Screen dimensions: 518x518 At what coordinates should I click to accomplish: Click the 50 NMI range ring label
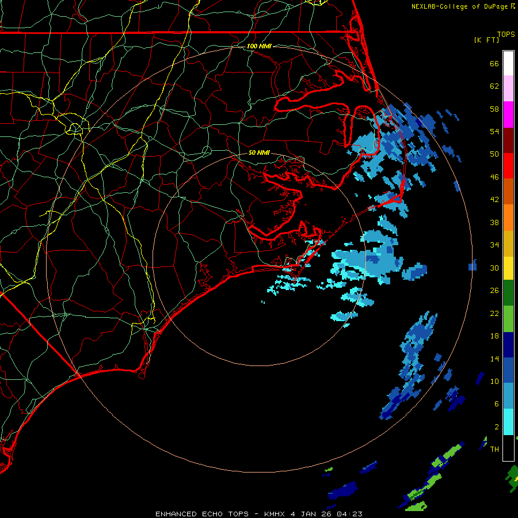pos(259,153)
